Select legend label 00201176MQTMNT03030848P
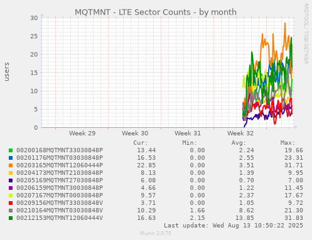312x240 pixels. 60,158
